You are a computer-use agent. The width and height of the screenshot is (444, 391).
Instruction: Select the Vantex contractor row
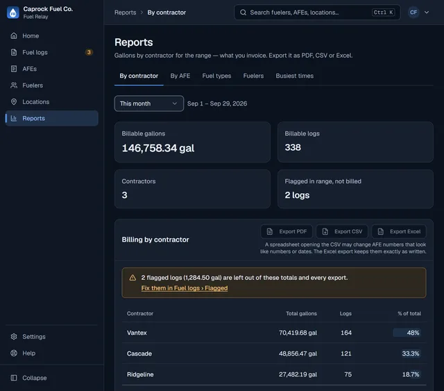[x=274, y=333]
